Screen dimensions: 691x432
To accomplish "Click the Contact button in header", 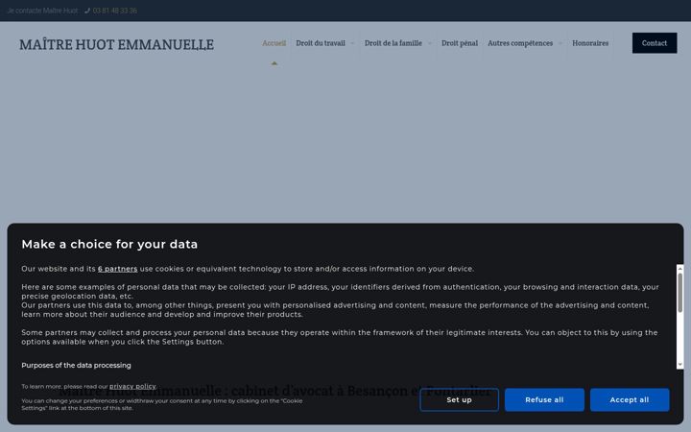I will point(655,43).
